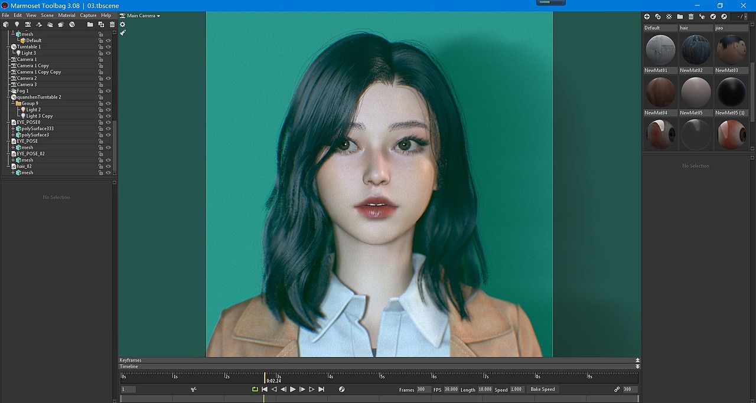The width and height of the screenshot is (756, 403).
Task: Click the import material arrow icon
Action: click(713, 17)
